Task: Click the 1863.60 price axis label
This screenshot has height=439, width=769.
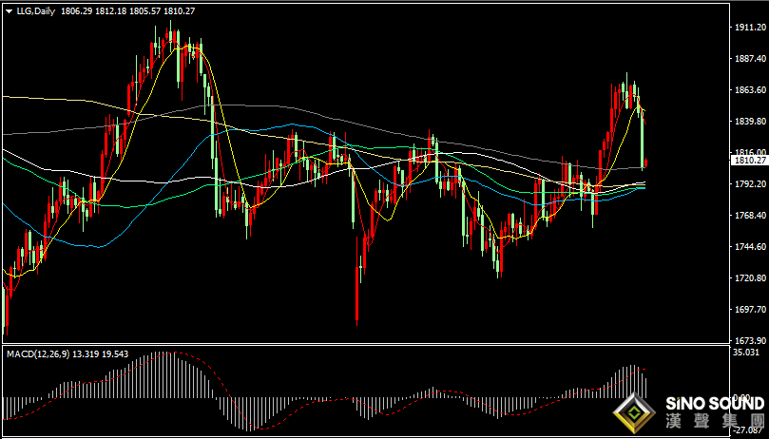Action: (750, 89)
